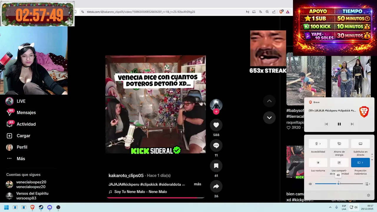Click the install app icon in address bar
Viewport: 377px width, 212px height.
click(254, 12)
